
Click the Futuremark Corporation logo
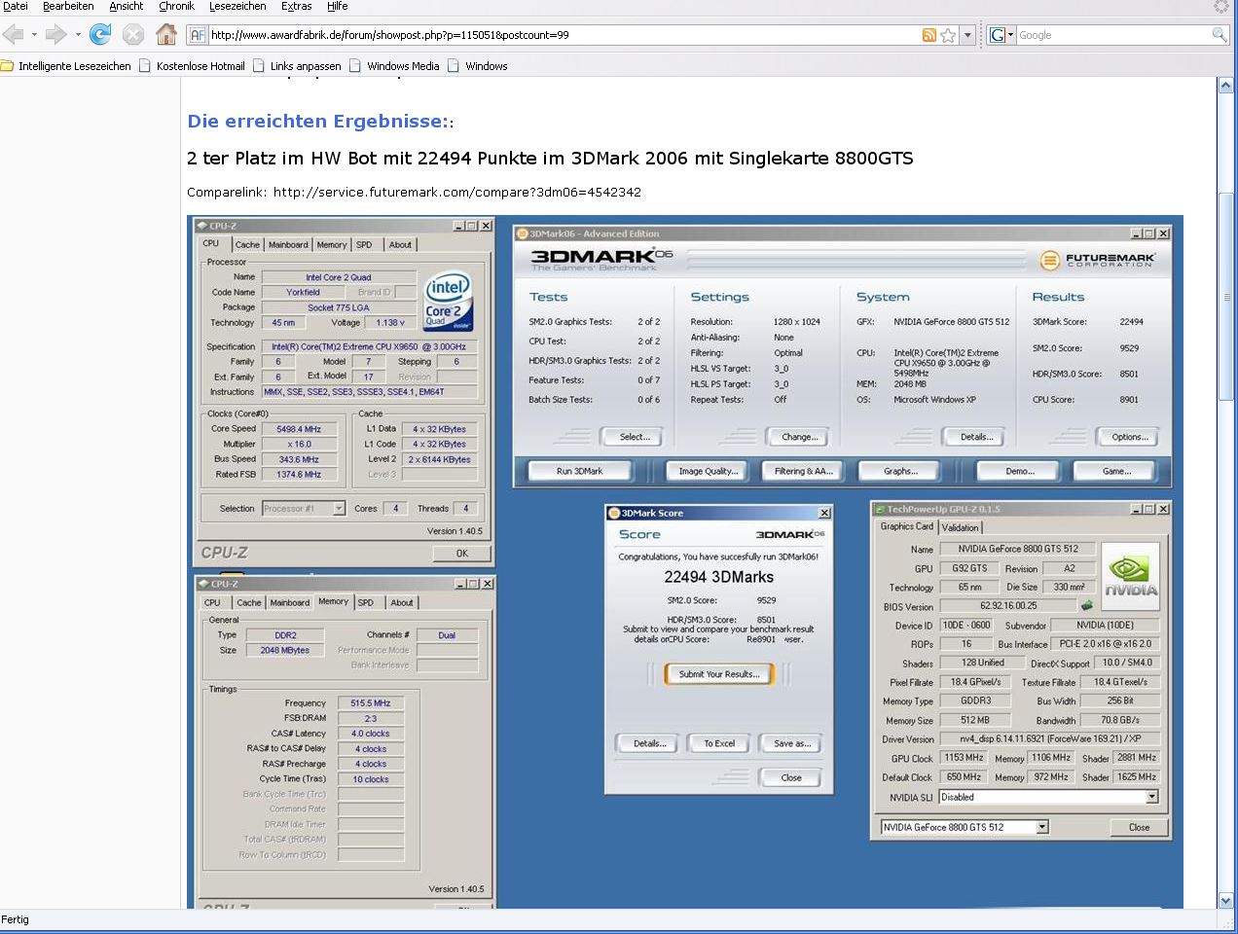[x=1098, y=261]
